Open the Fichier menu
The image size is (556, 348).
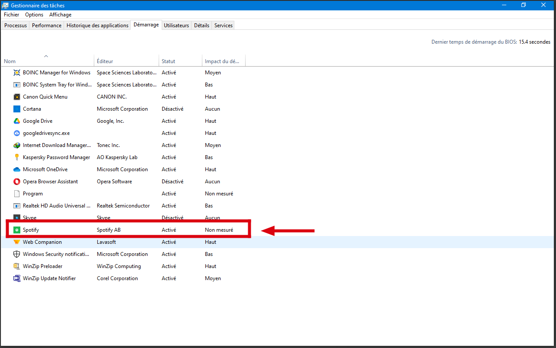[x=12, y=15]
